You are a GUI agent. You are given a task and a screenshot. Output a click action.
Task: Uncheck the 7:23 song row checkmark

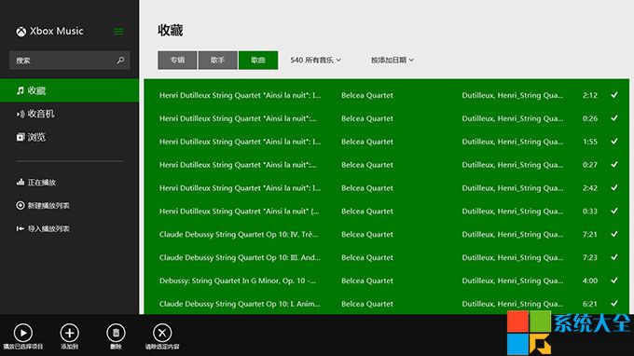tap(614, 257)
